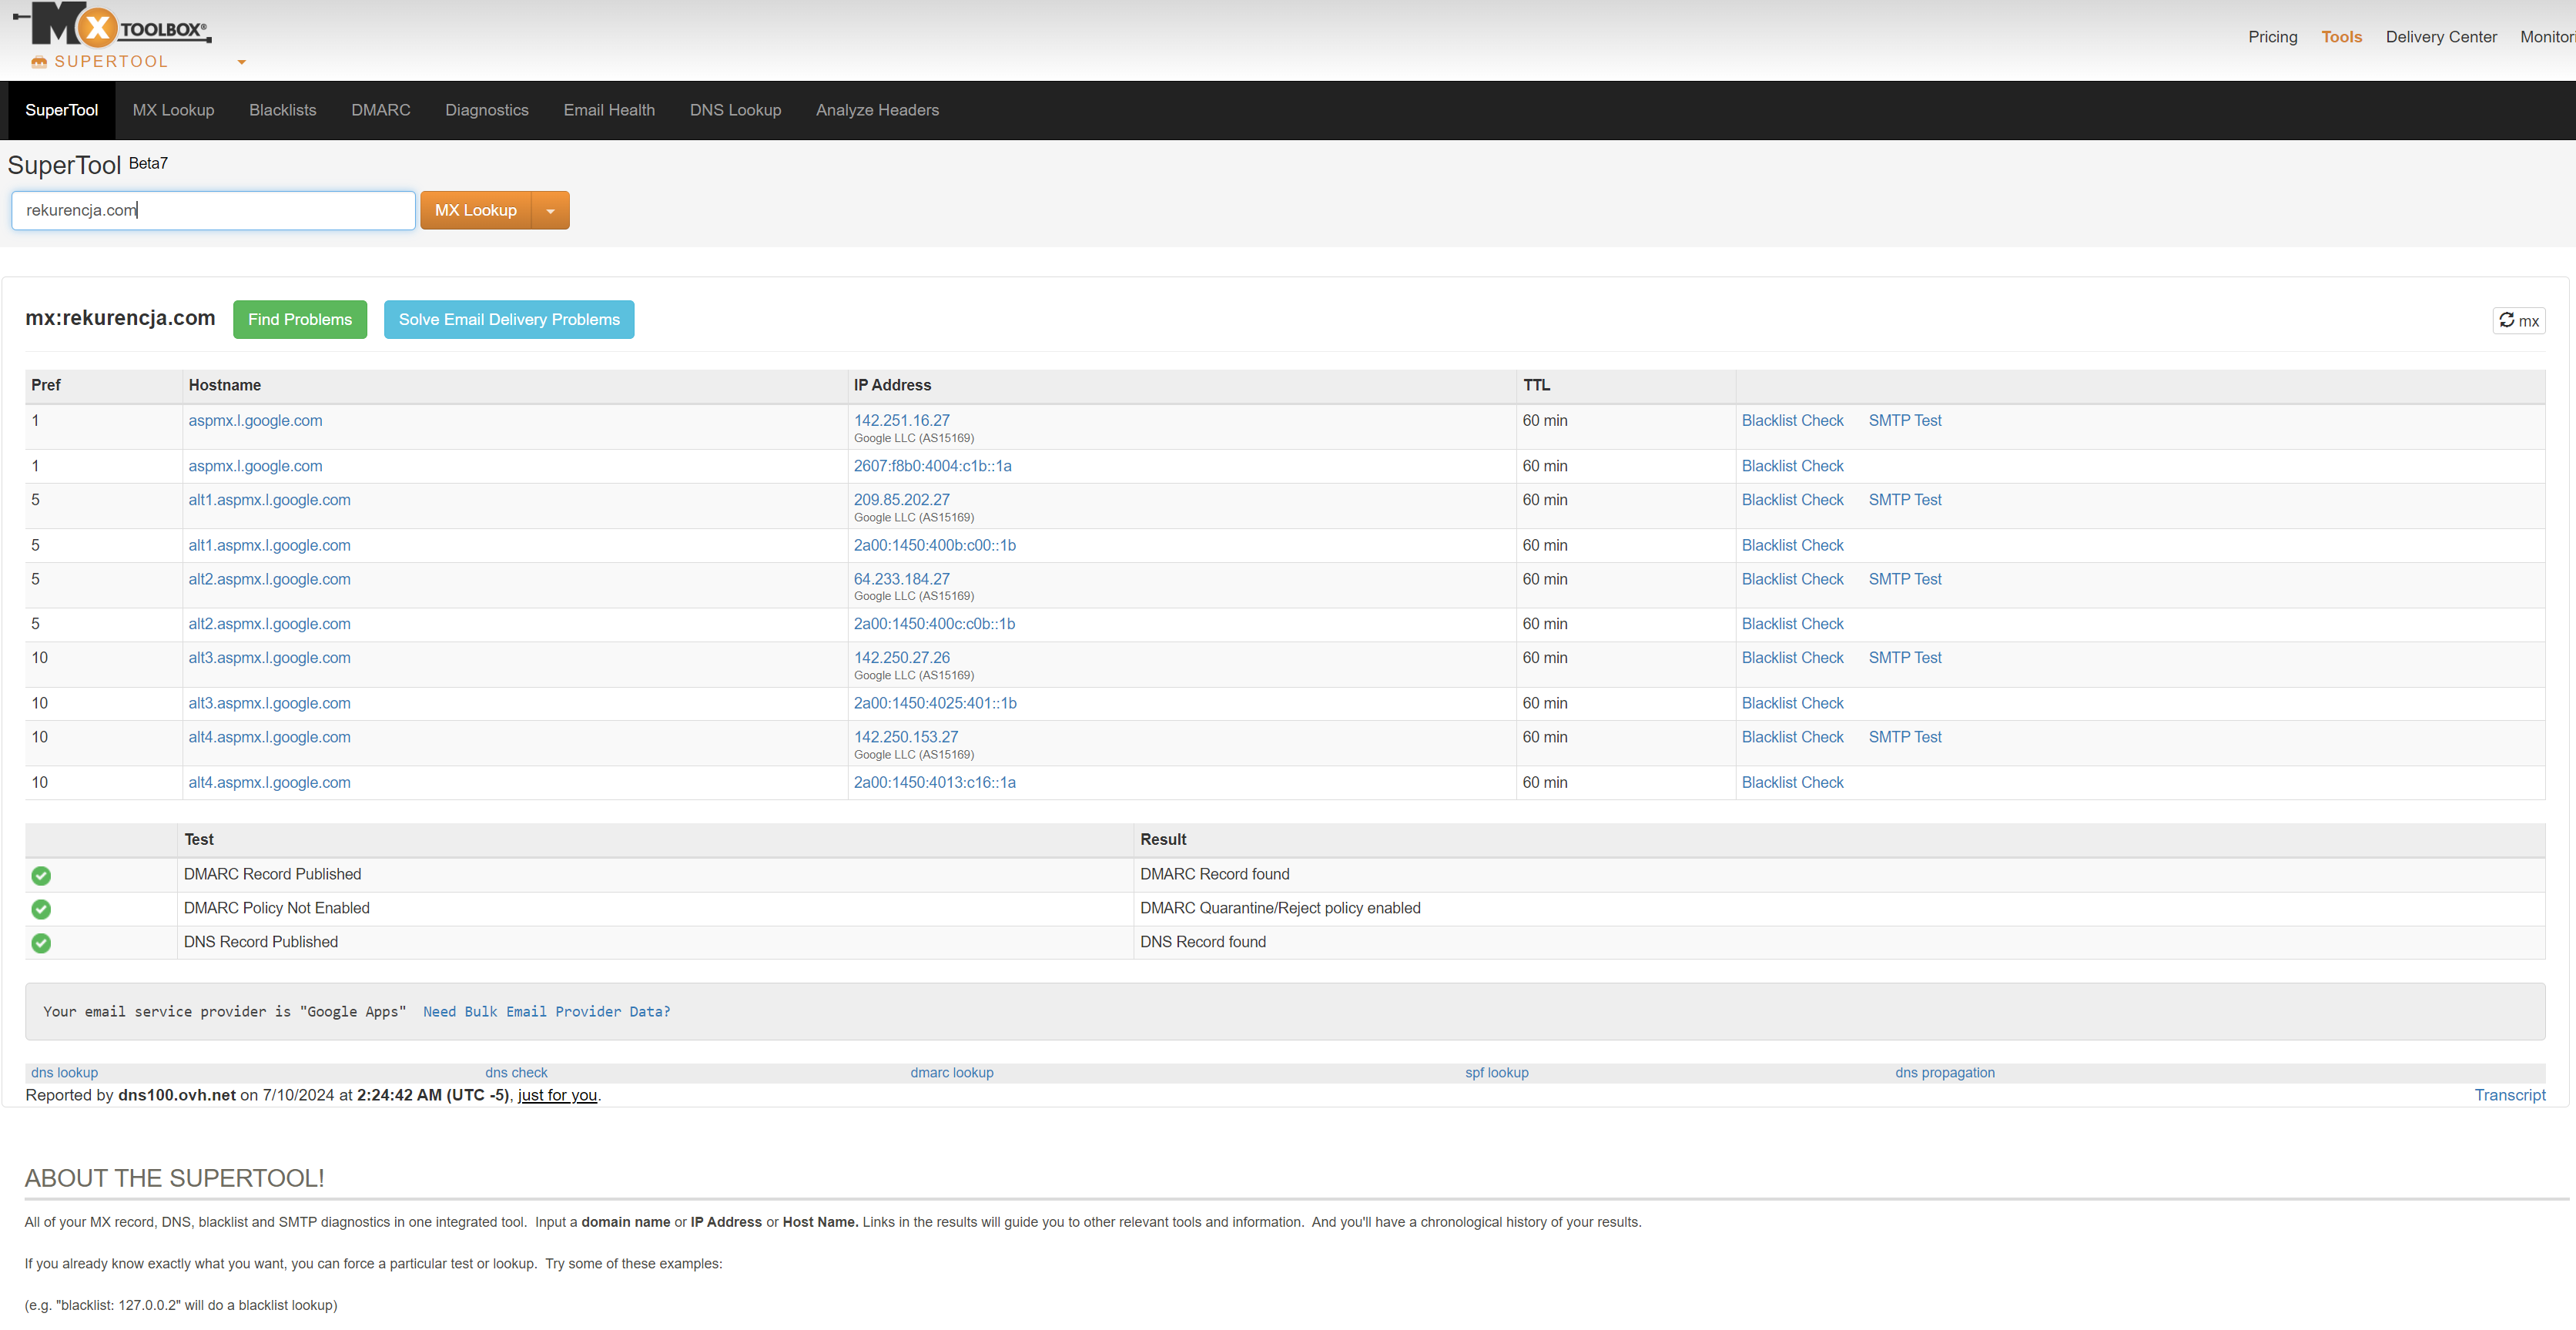Click the 'DMARC Record found' result text
The height and width of the screenshot is (1330, 2576).
click(x=1214, y=875)
